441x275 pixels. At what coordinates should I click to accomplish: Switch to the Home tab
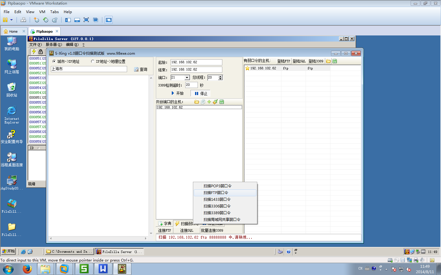[x=13, y=31]
